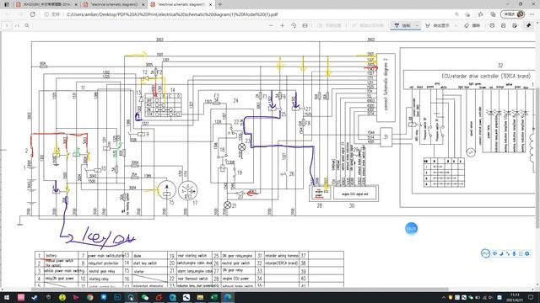Click 'engine ECU signal end' box label
This screenshot has height=303, width=540.
[x=354, y=194]
